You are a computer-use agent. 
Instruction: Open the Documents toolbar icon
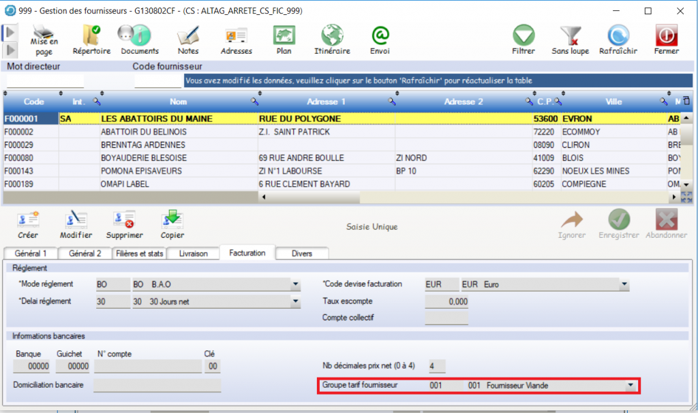[139, 35]
